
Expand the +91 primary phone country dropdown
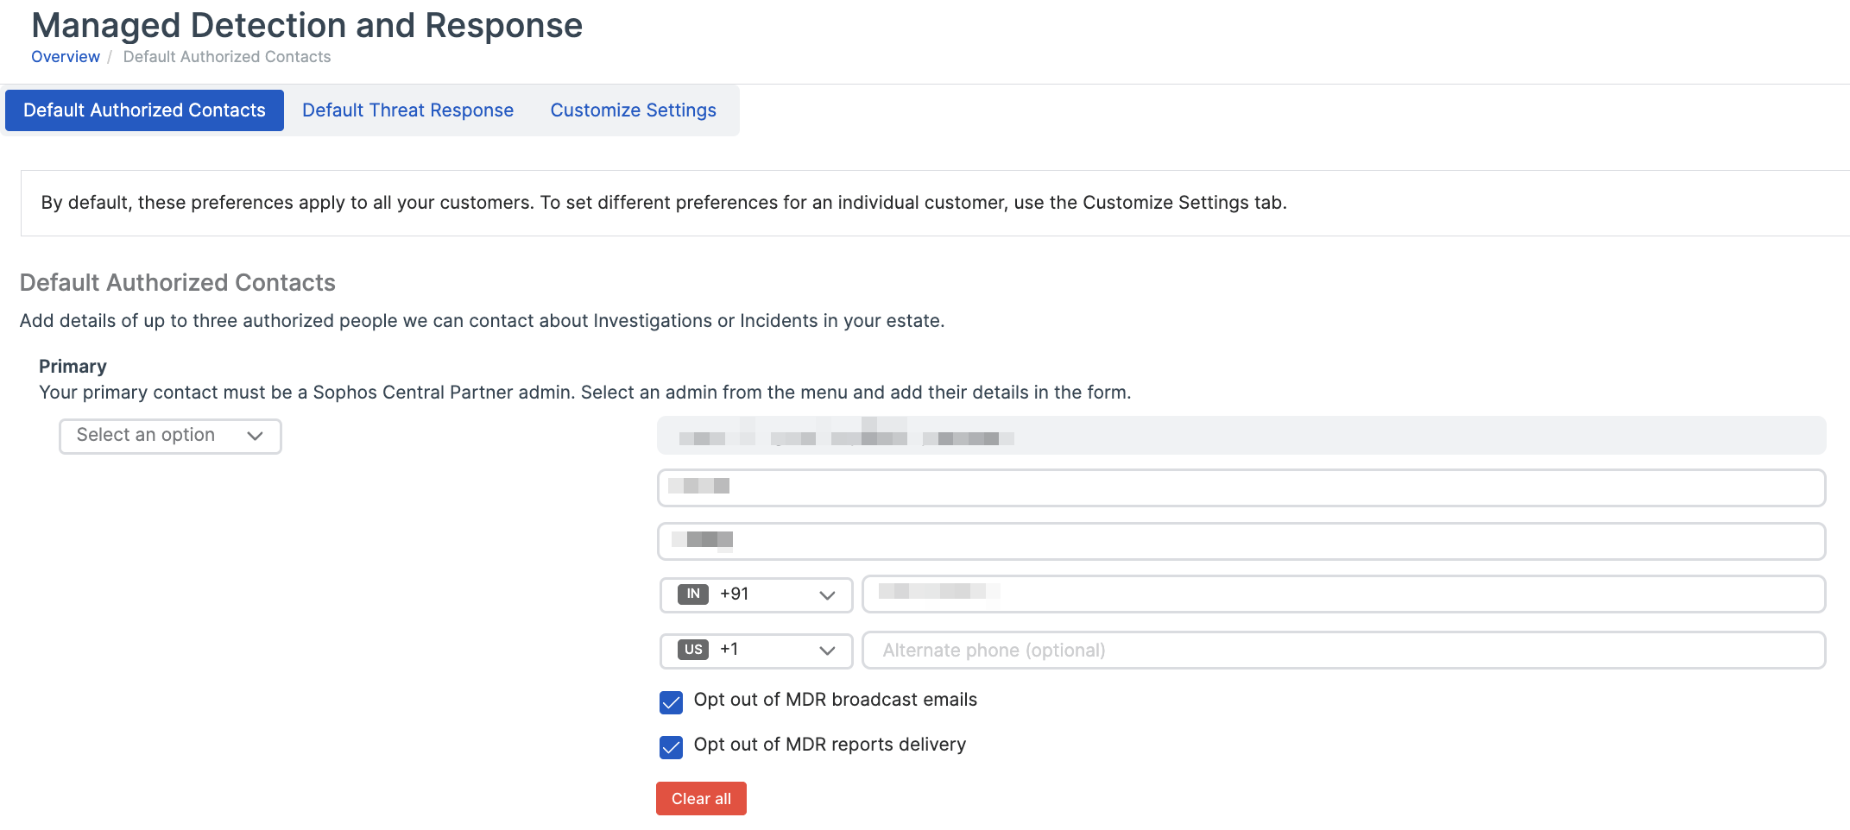[x=755, y=595]
